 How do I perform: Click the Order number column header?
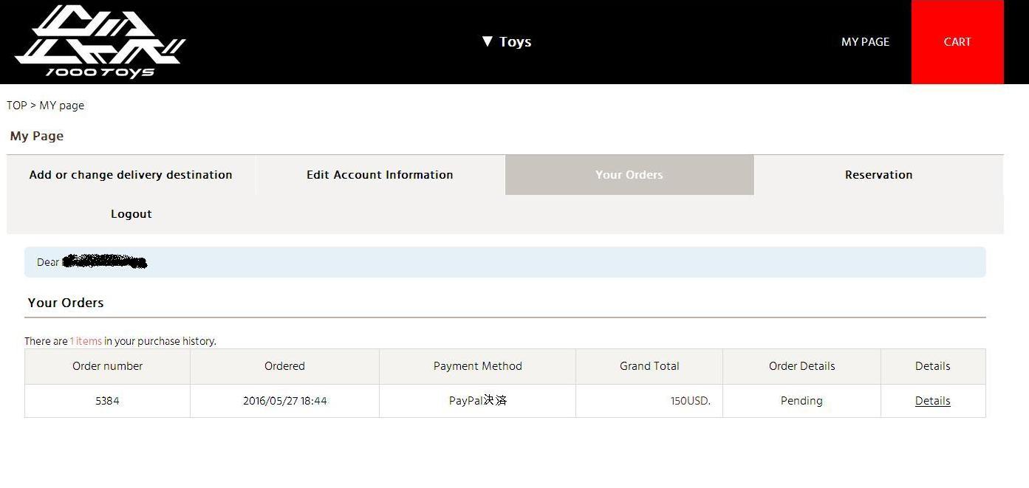pos(107,366)
